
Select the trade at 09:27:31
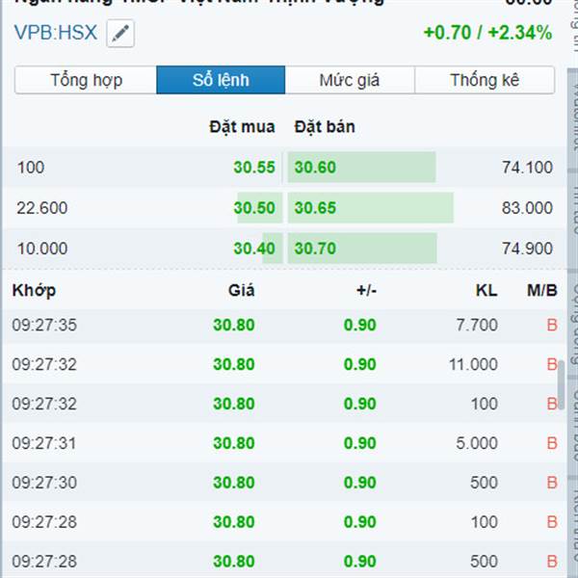coord(284,443)
